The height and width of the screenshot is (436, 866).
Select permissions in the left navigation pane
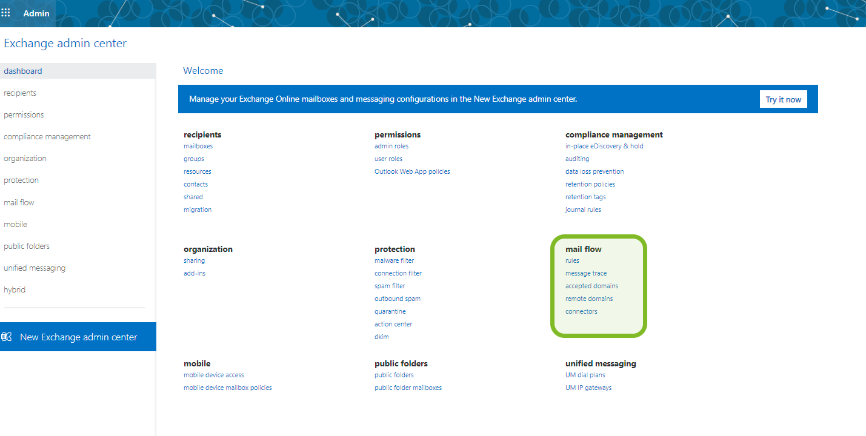24,114
